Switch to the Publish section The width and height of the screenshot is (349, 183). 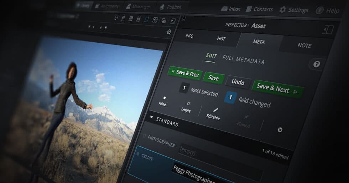pyautogui.click(x=171, y=7)
